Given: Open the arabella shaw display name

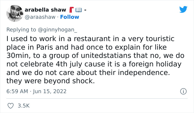Looking at the screenshot, I should point(45,10).
